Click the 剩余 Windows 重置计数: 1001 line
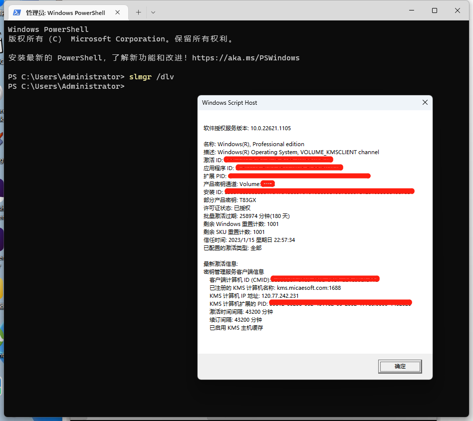This screenshot has height=421, width=473. pos(241,224)
